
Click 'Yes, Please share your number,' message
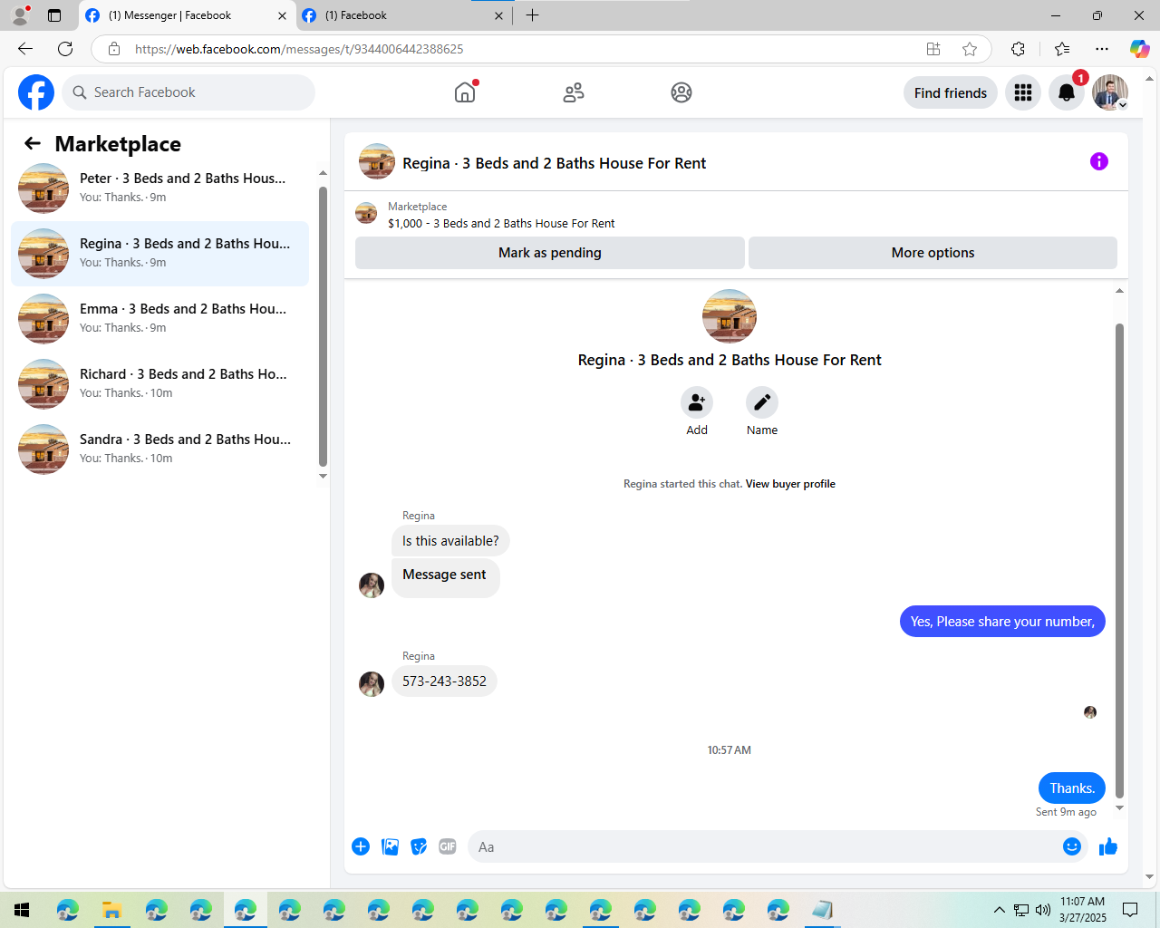pyautogui.click(x=1002, y=622)
